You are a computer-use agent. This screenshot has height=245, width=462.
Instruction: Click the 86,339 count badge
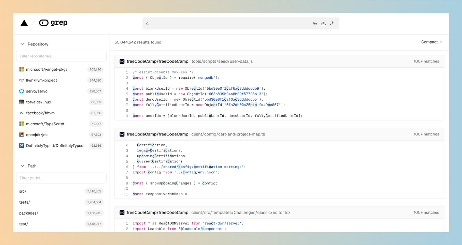tap(96, 102)
